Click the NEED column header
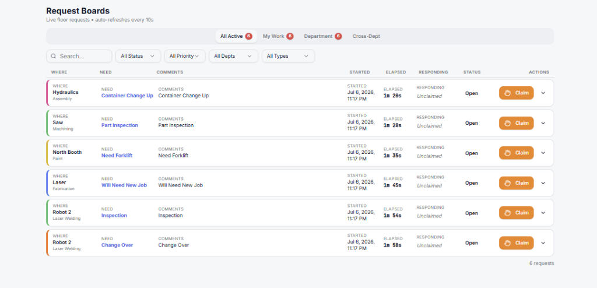Image resolution: width=597 pixels, height=288 pixels. 106,72
